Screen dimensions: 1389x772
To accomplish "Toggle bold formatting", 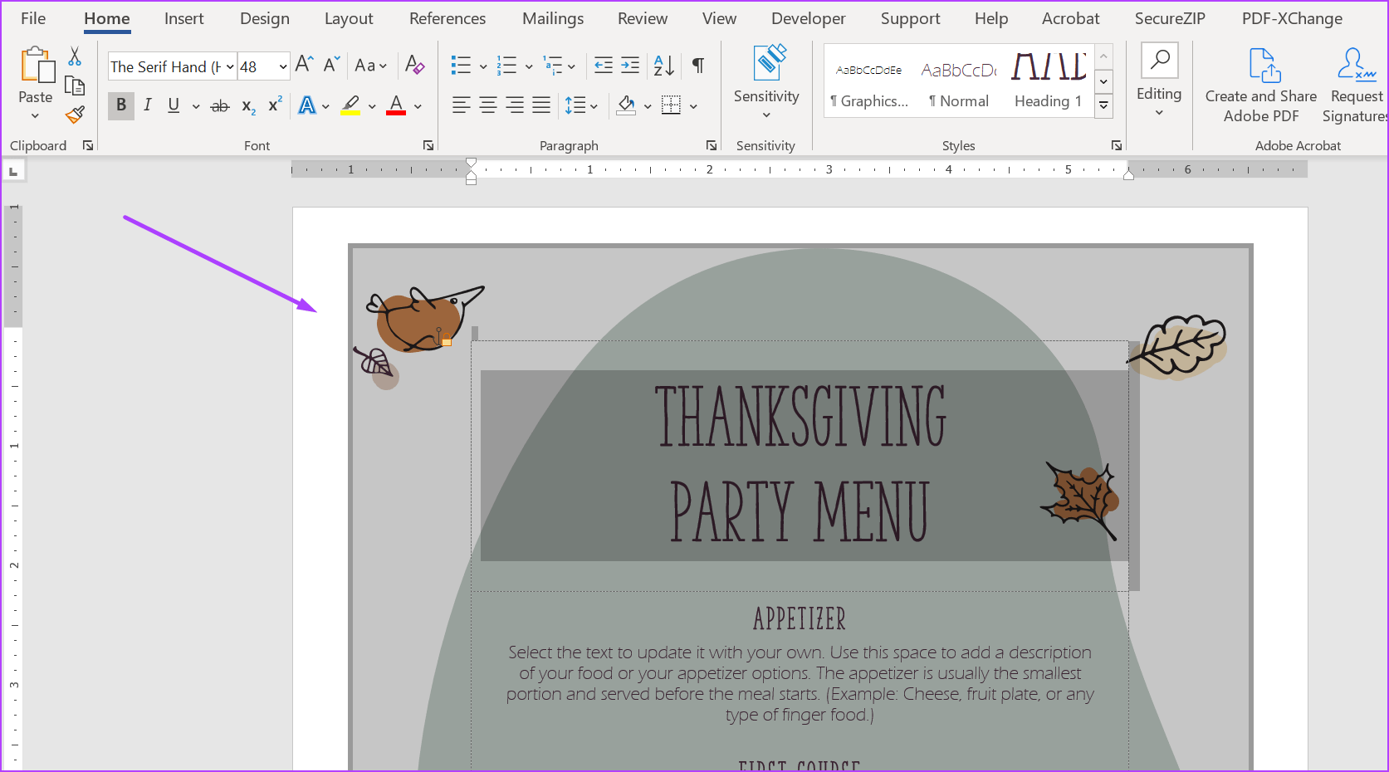I will pos(120,105).
